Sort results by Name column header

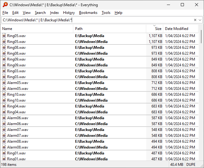[37, 29]
